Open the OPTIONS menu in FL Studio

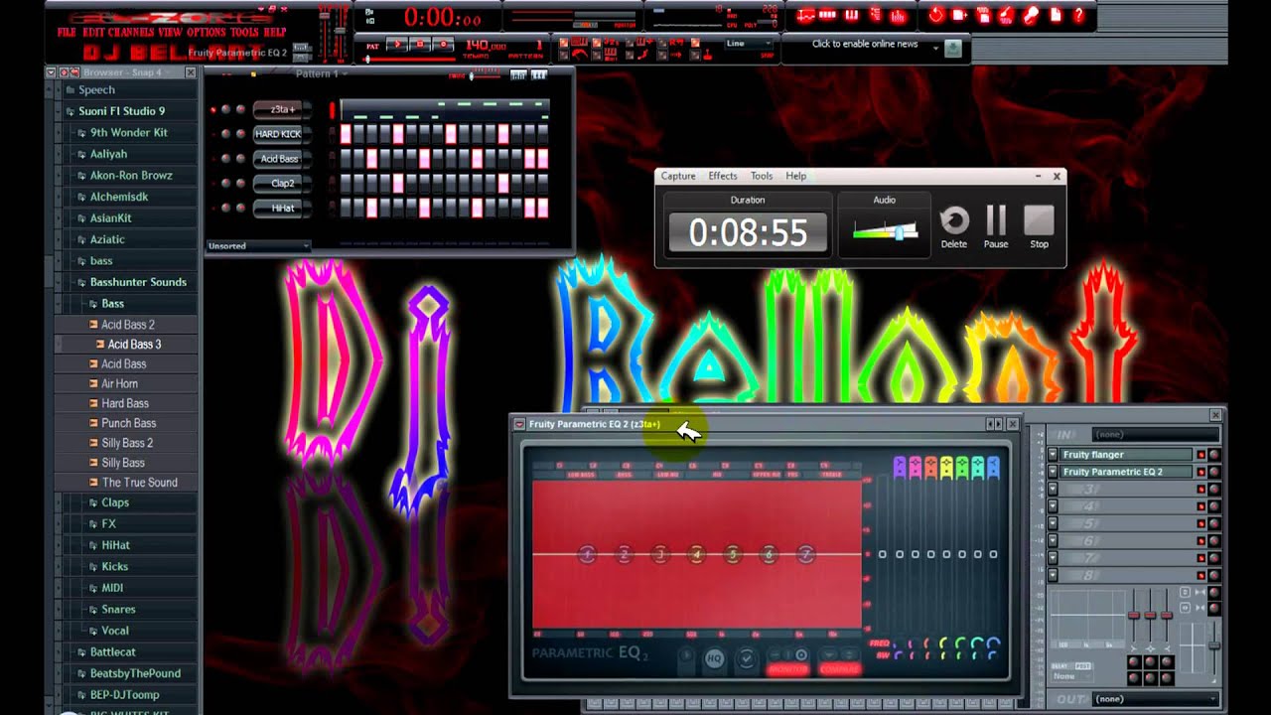(207, 33)
